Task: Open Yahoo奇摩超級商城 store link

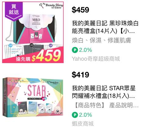Action: click(96, 59)
